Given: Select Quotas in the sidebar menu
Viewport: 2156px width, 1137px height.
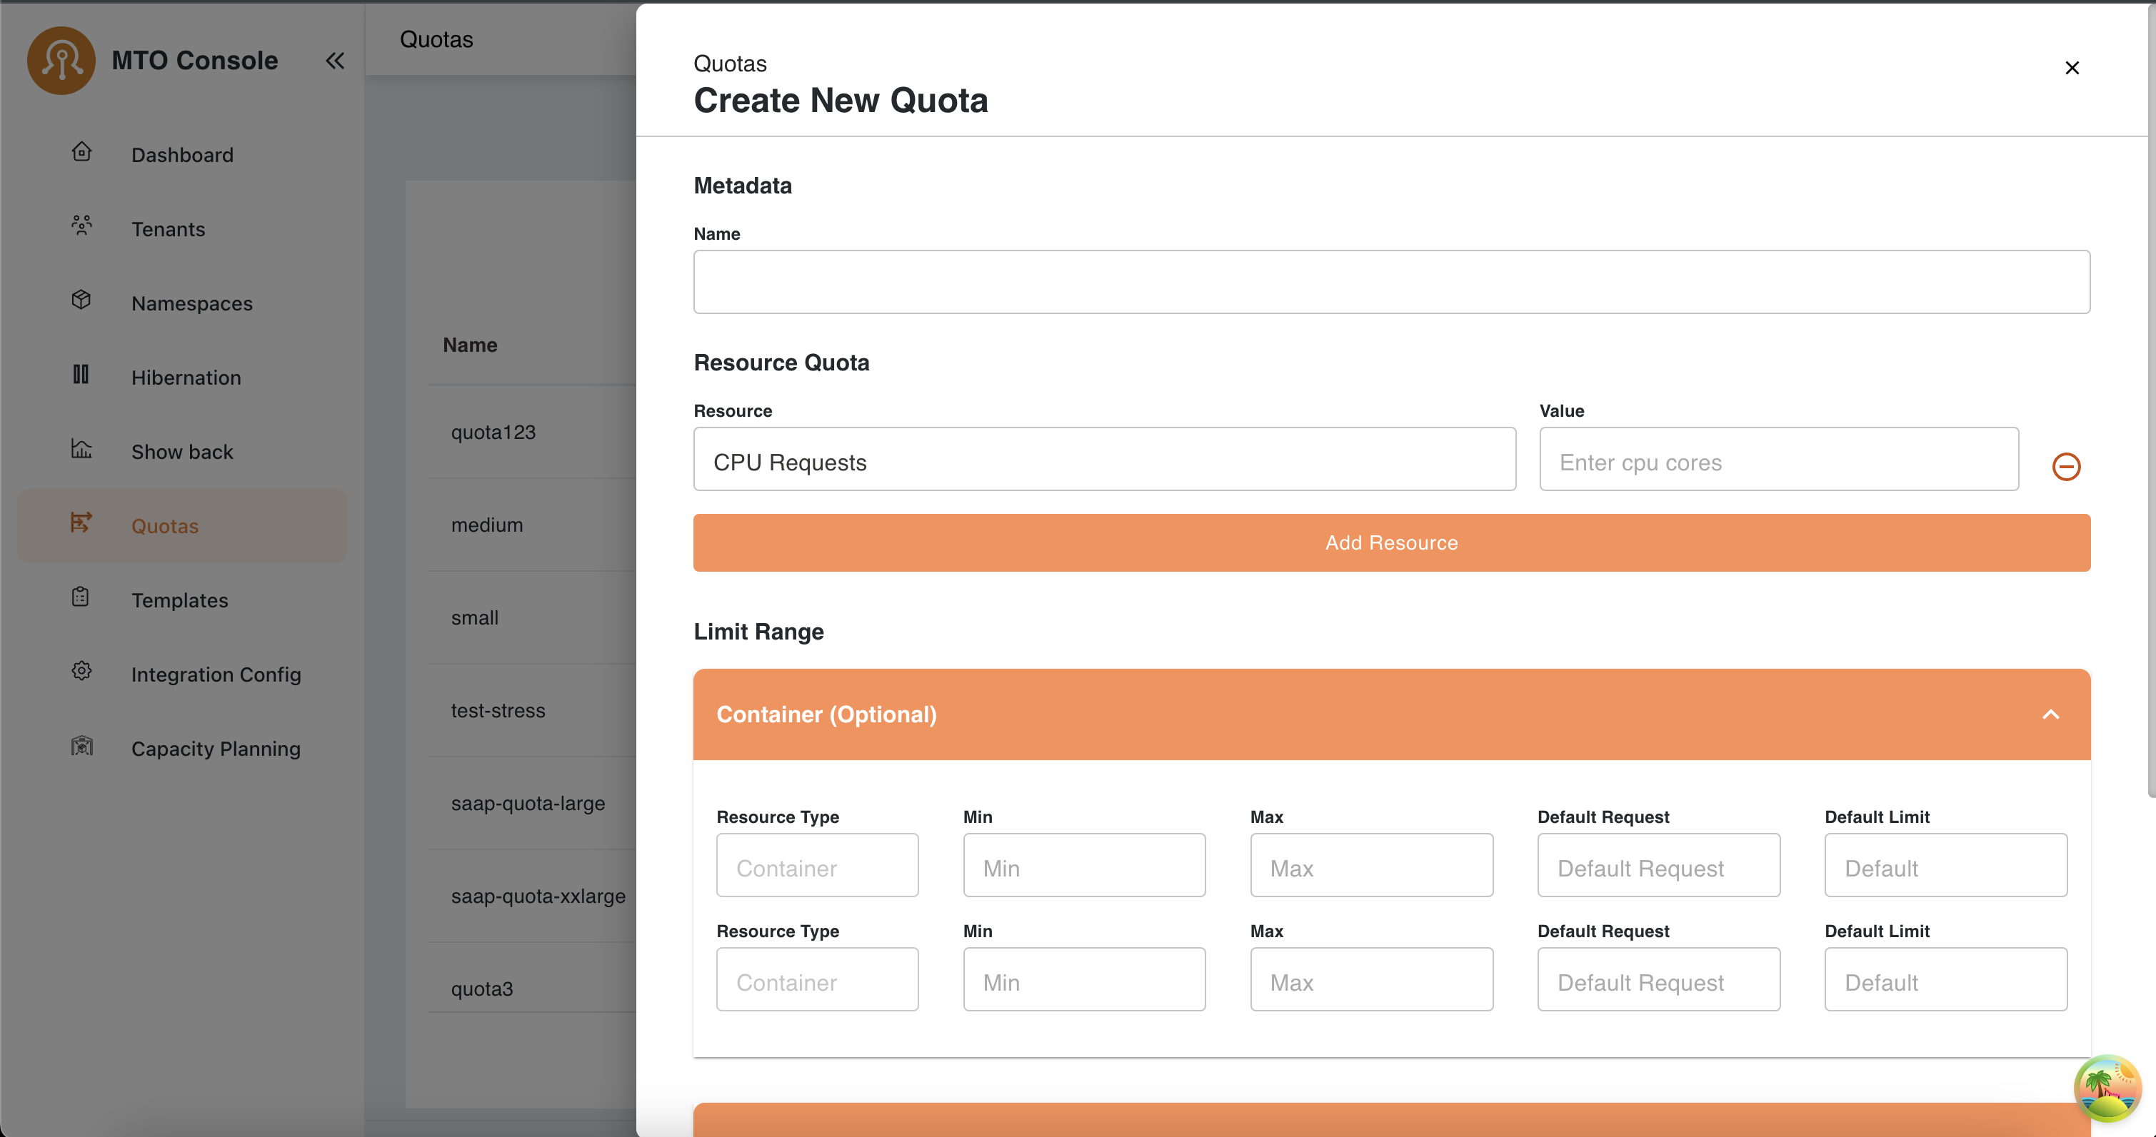Looking at the screenshot, I should 165,526.
